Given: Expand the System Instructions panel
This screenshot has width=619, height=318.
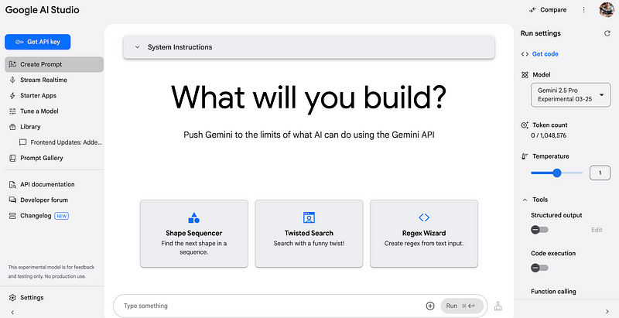Looking at the screenshot, I should click(309, 47).
